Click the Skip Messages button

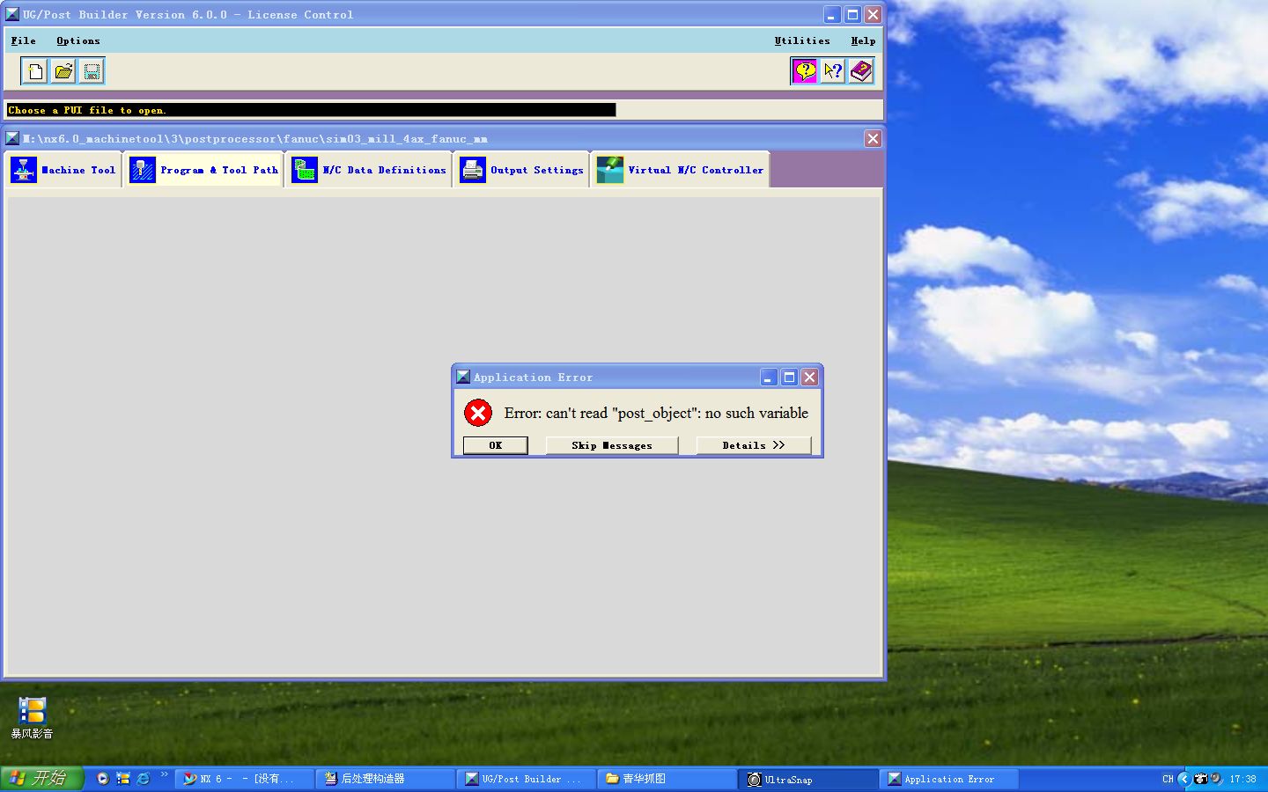(x=612, y=445)
